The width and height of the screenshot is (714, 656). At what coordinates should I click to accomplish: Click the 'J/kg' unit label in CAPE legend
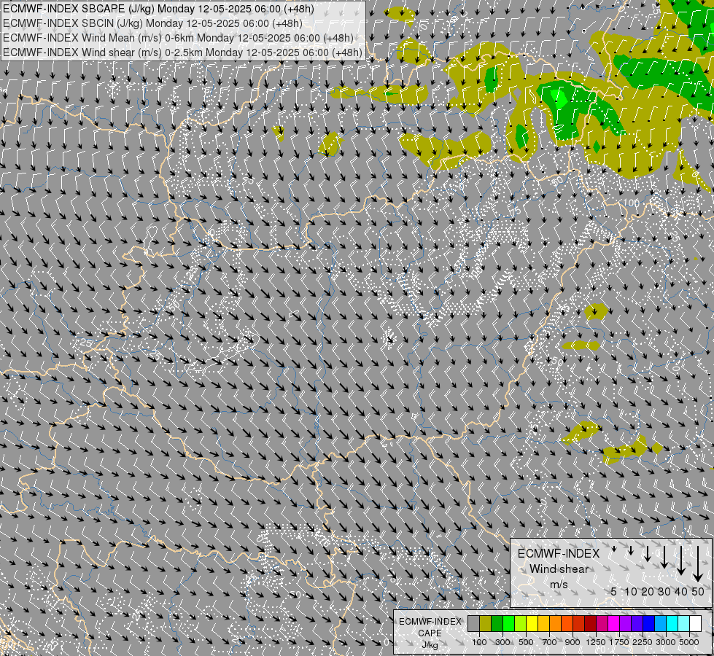(x=430, y=645)
